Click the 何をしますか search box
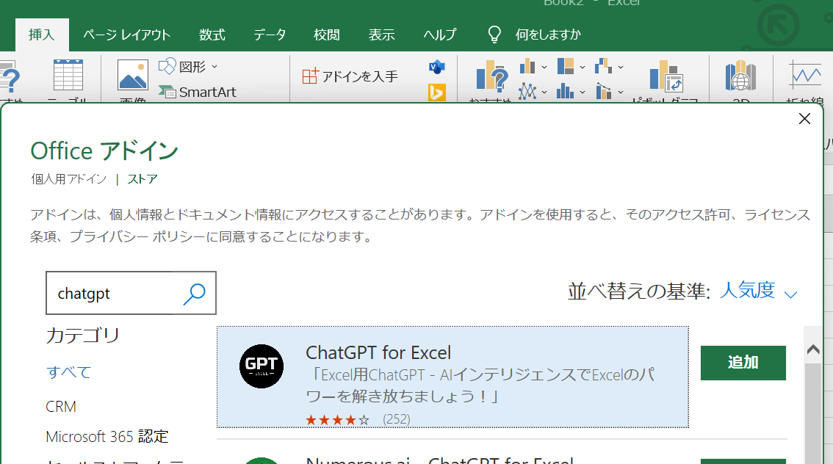833x464 pixels. coord(548,35)
